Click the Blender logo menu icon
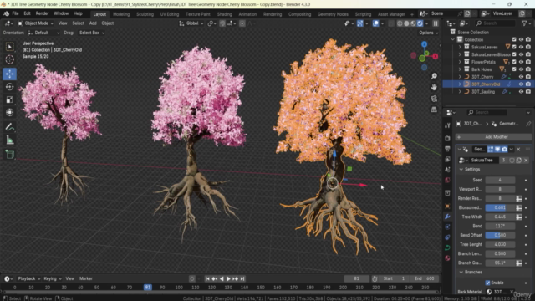Image resolution: width=535 pixels, height=301 pixels. click(x=6, y=13)
